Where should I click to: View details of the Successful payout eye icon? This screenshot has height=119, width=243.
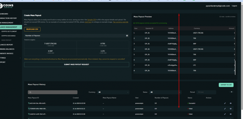(231, 103)
